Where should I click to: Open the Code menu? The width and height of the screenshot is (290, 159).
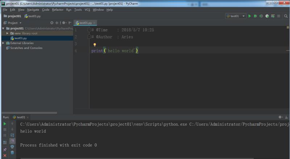tap(46, 10)
